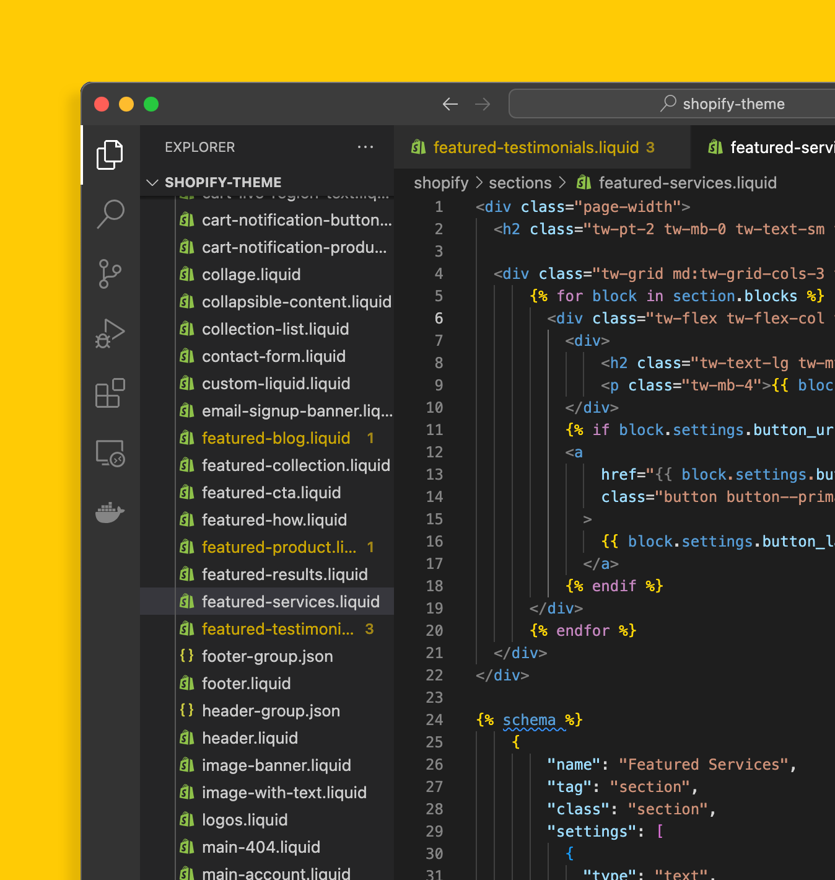Click the "settings" key on line 29

pos(592,832)
